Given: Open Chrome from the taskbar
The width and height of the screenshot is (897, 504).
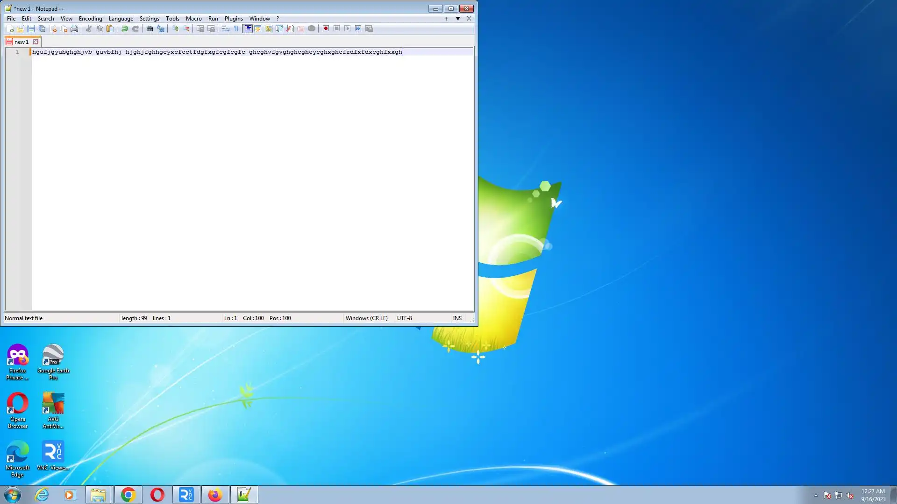Looking at the screenshot, I should click(x=128, y=495).
